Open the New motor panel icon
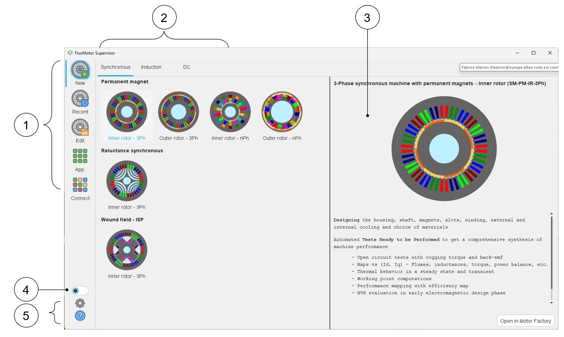This screenshot has width=564, height=337. tap(80, 69)
